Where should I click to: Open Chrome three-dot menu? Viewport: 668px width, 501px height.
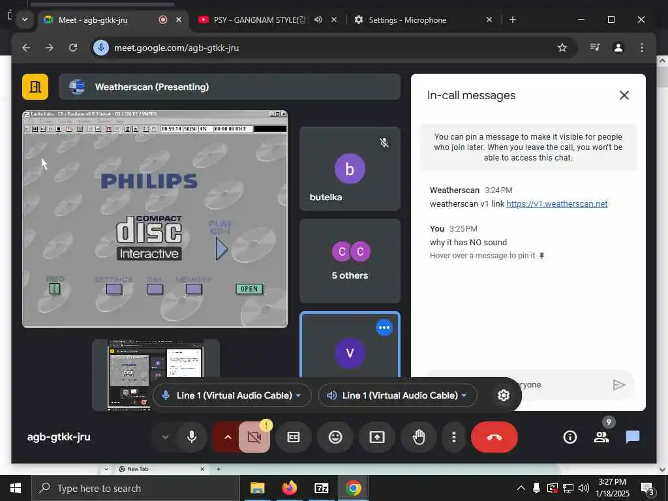click(642, 48)
